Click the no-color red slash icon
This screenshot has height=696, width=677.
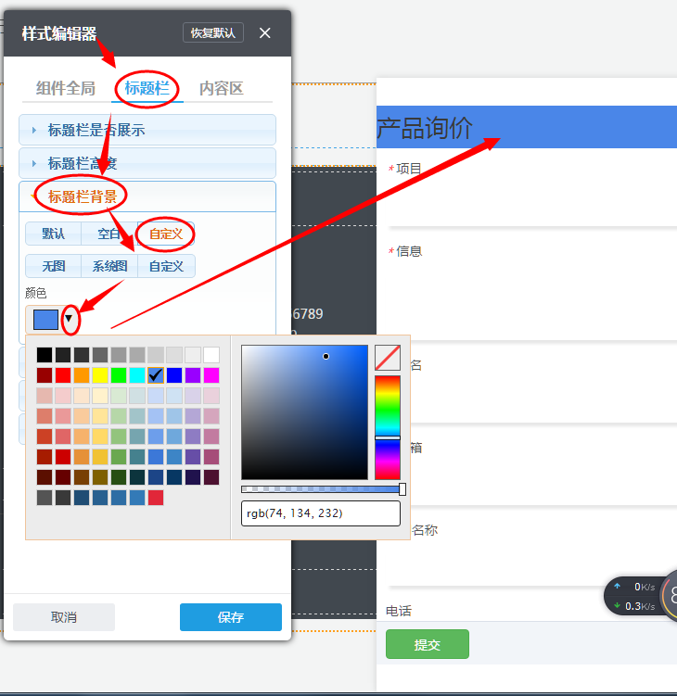pyautogui.click(x=387, y=358)
